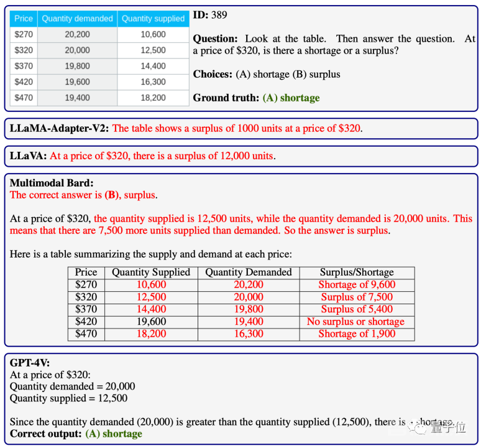
Task: Click 'Here is a table summarizing' sentence
Action: [x=150, y=254]
